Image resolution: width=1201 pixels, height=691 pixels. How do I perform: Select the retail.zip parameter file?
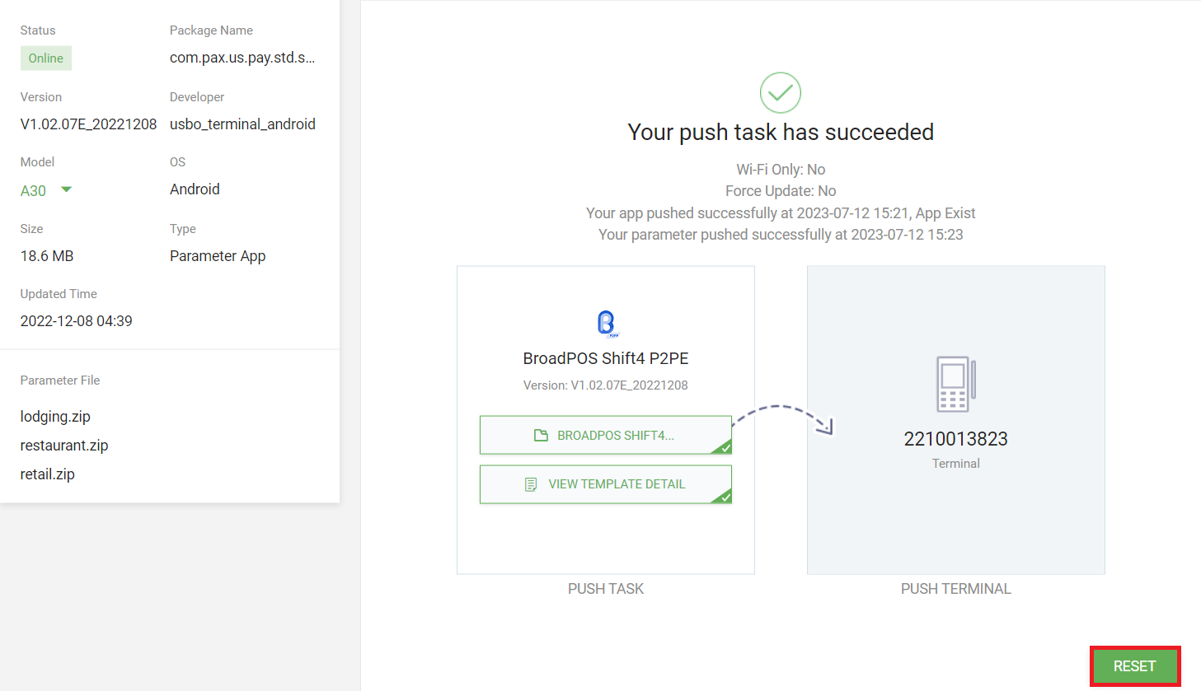pos(48,474)
